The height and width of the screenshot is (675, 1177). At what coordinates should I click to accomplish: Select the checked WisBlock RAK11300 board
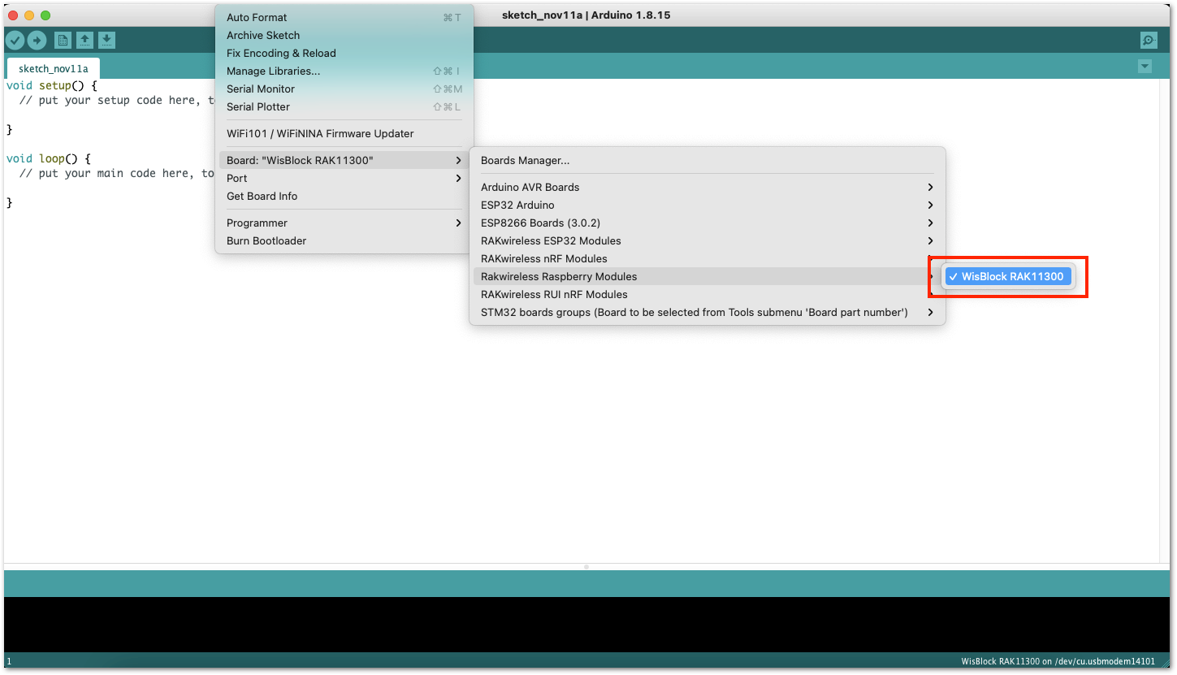(x=1008, y=277)
